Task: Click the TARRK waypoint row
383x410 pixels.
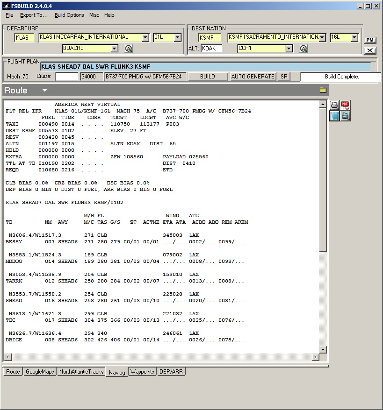Action: 125,281
